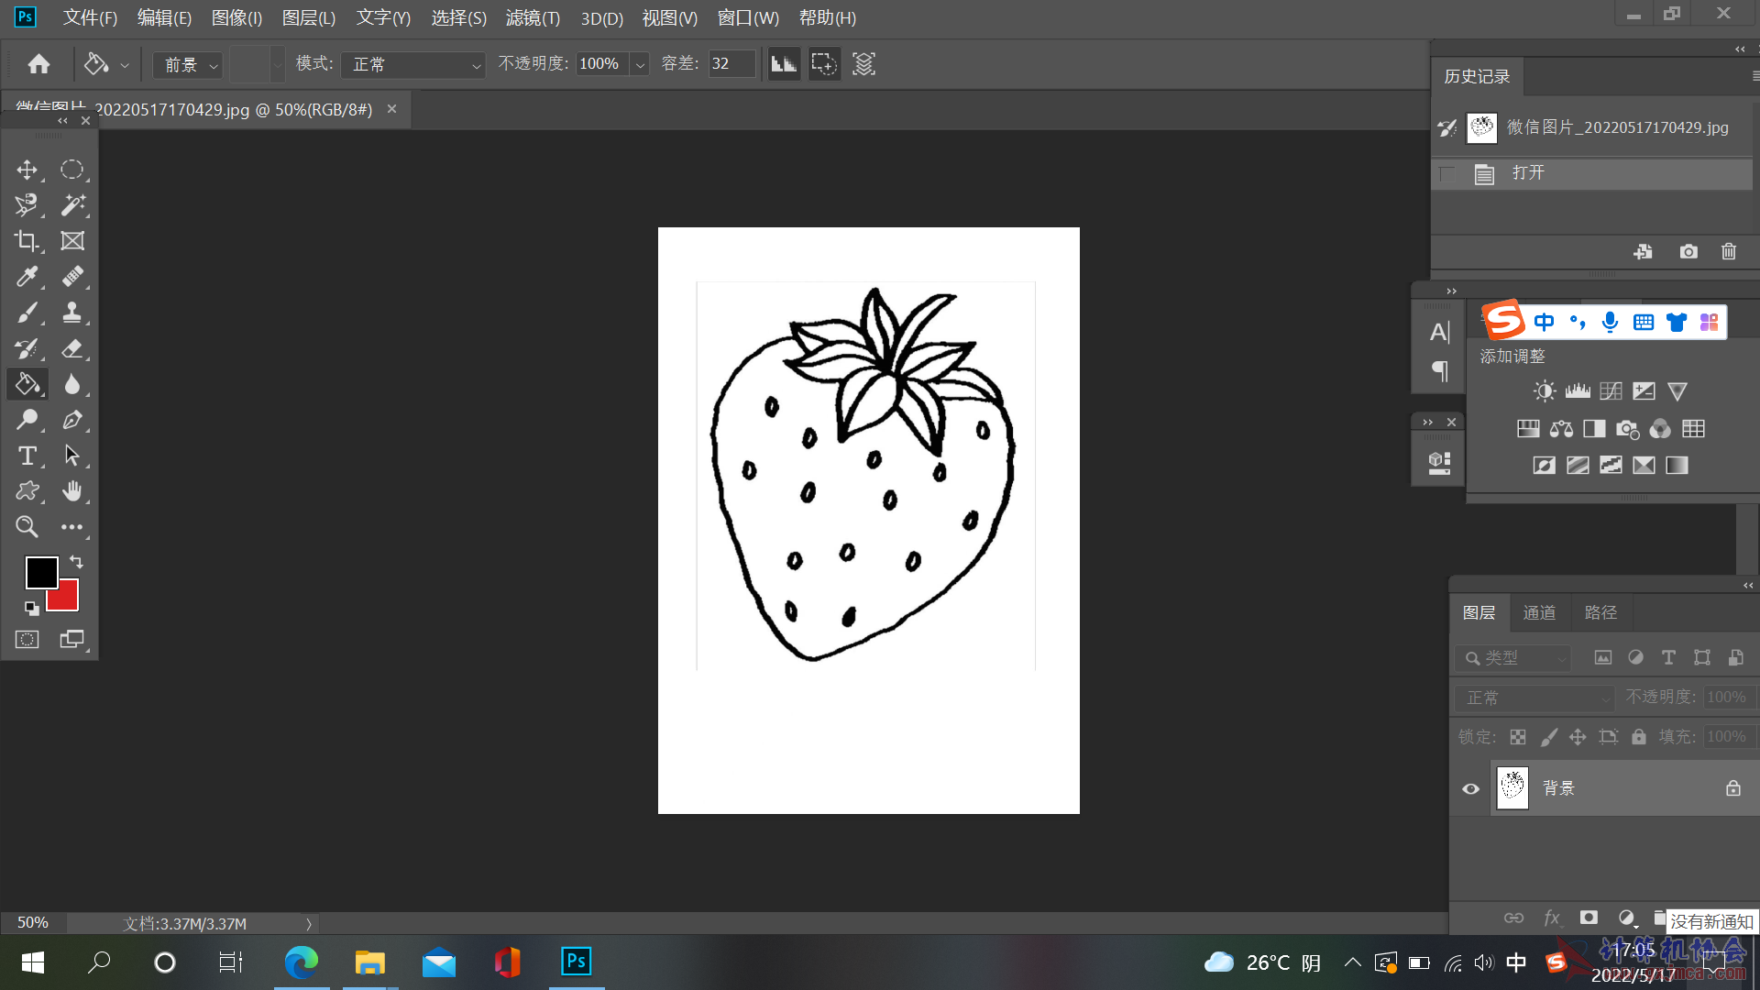1760x990 pixels.
Task: Select the Horizontal Type tool
Action: 27,456
